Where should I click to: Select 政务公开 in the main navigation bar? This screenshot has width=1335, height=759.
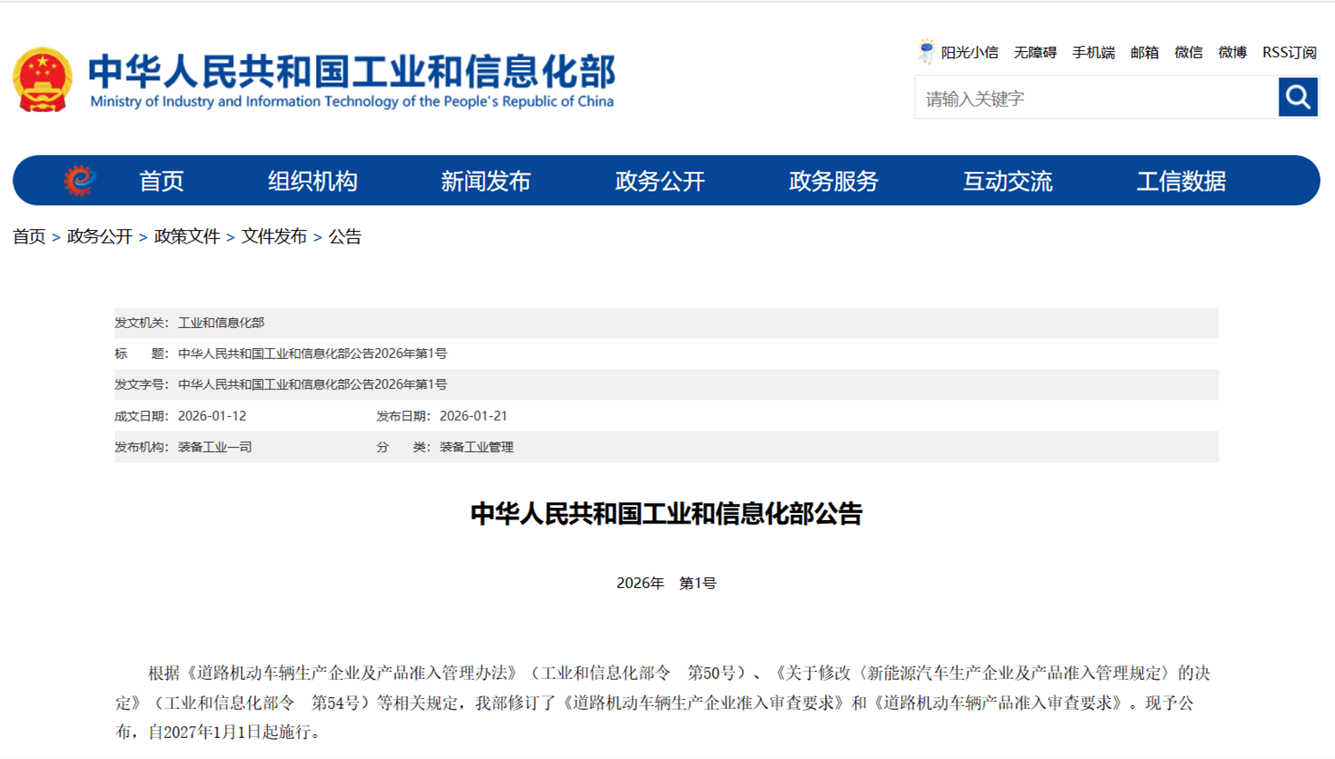[x=659, y=182]
